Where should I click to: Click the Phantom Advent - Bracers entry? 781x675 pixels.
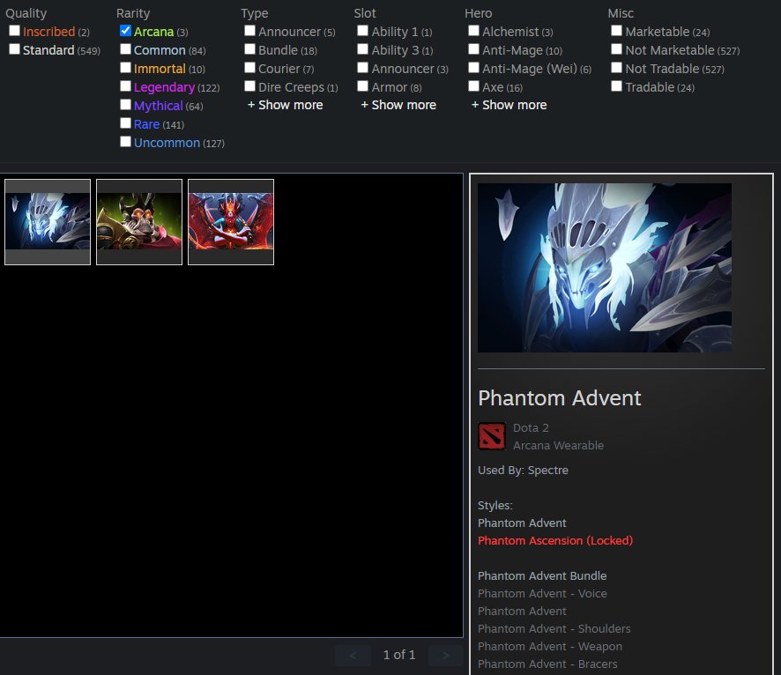(547, 664)
